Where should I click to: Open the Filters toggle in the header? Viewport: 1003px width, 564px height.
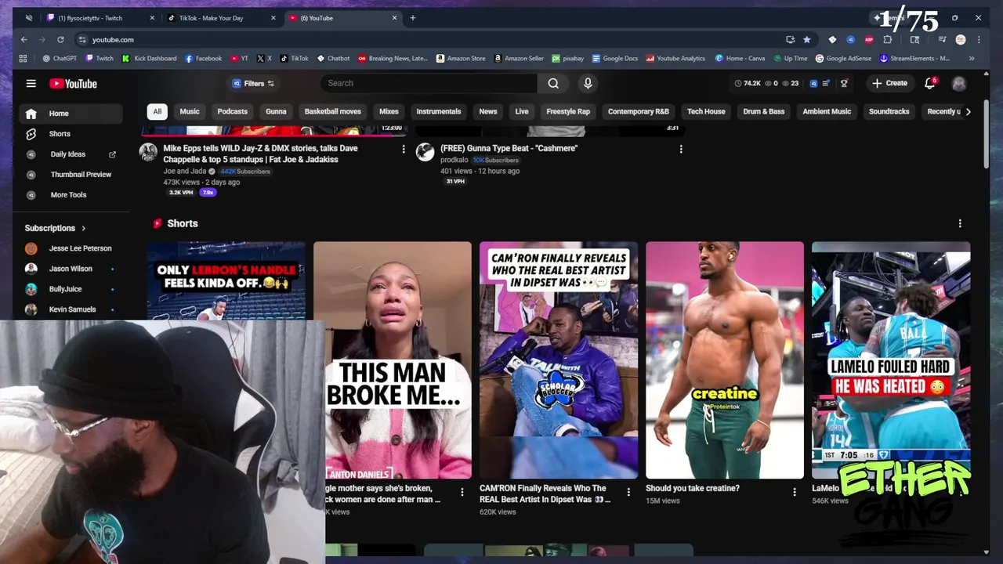(x=253, y=83)
